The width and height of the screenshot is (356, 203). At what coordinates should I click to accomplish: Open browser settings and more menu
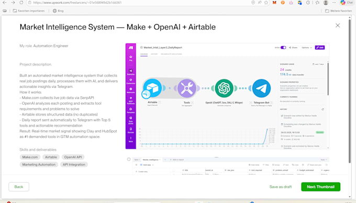tap(334, 3)
